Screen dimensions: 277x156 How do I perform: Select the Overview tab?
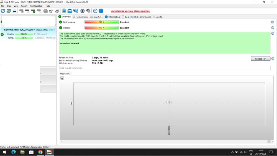(x=65, y=17)
